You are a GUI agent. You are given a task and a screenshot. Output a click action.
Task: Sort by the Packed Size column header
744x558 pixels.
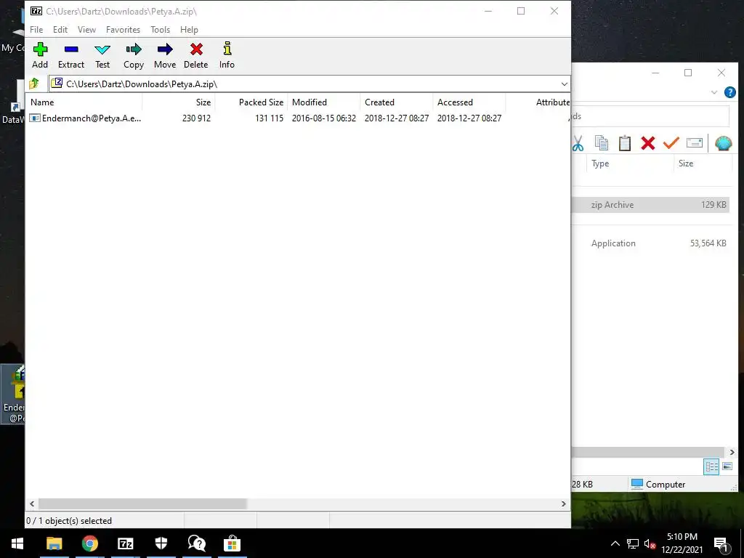pyautogui.click(x=251, y=102)
